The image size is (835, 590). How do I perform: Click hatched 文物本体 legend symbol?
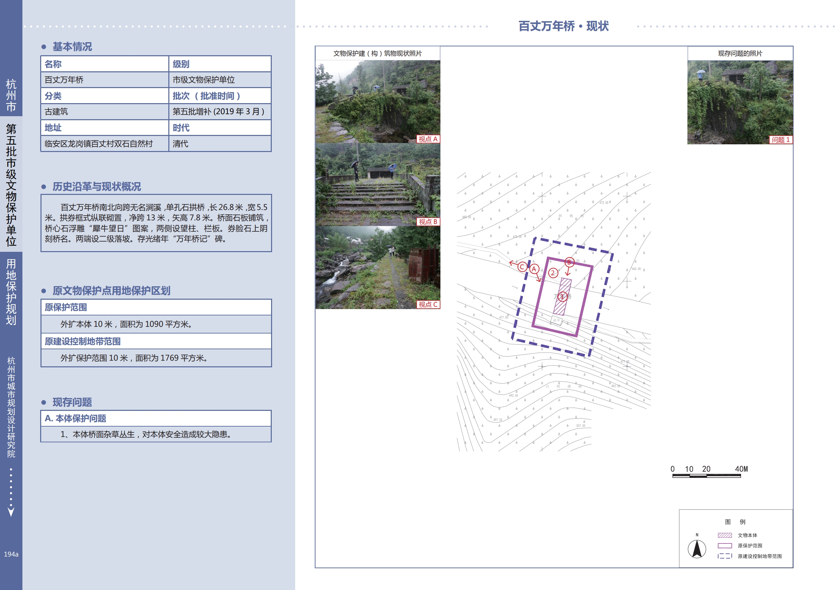coord(725,535)
